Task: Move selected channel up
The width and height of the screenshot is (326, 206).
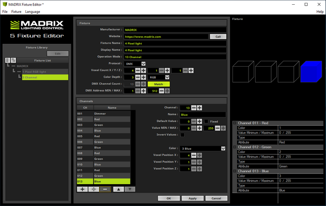Action: 119,189
